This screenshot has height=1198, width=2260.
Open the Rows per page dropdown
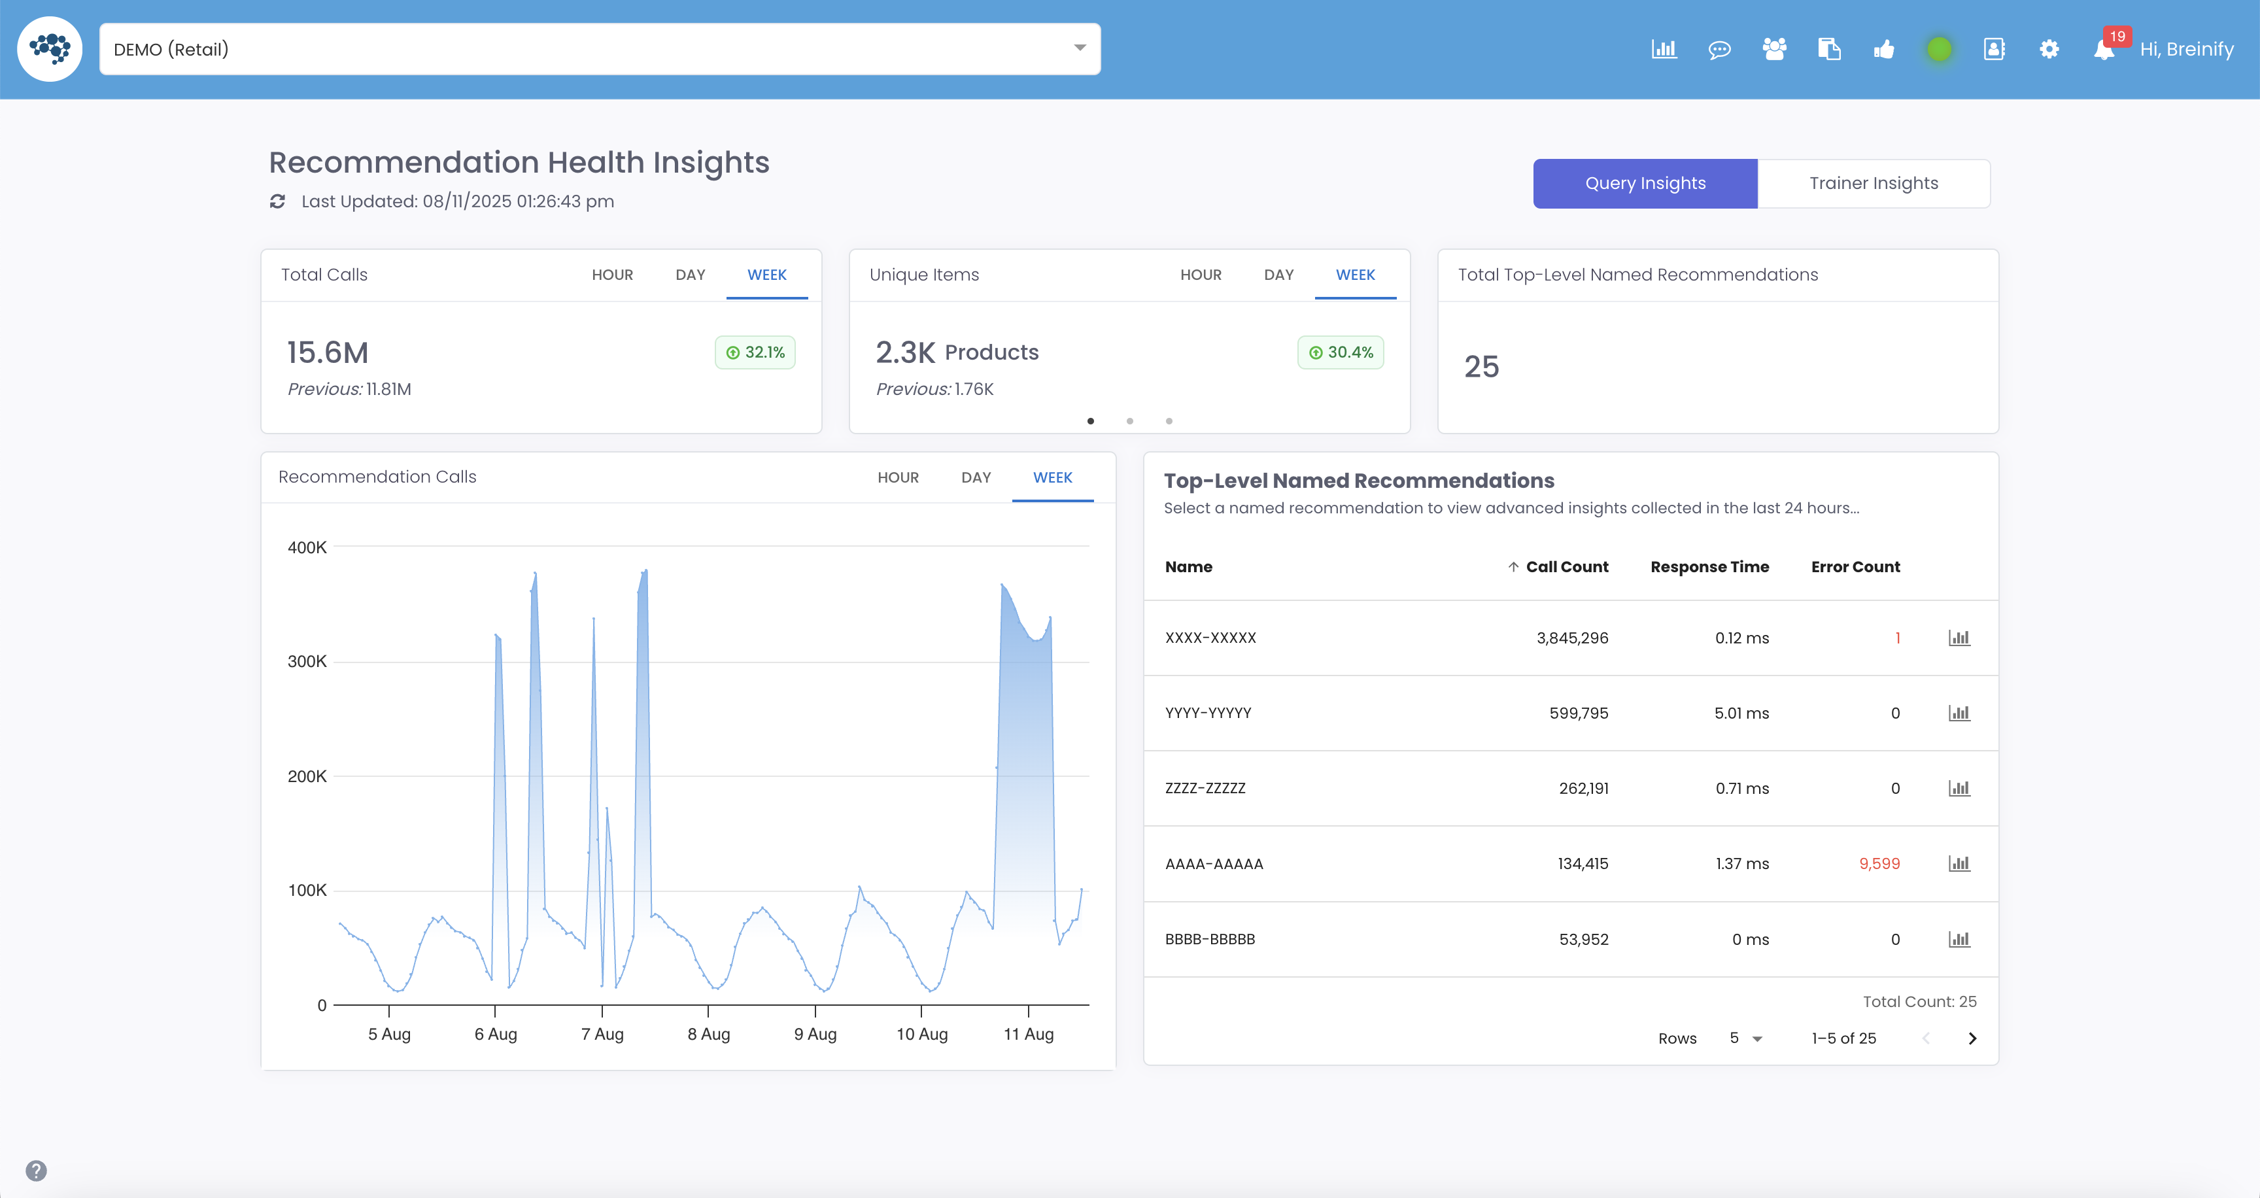click(x=1746, y=1038)
